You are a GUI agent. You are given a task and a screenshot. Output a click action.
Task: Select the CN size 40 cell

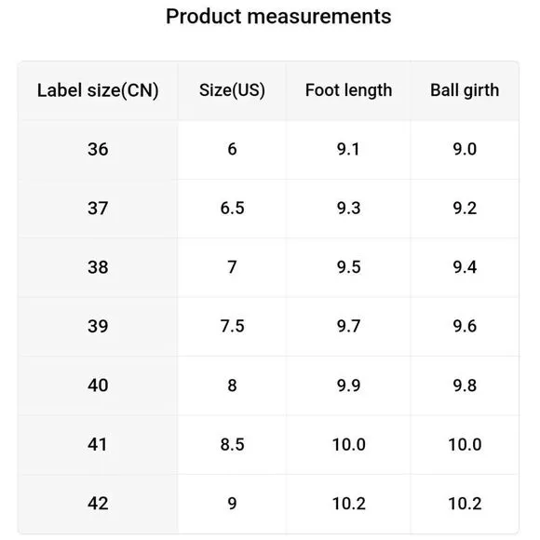[x=98, y=385]
